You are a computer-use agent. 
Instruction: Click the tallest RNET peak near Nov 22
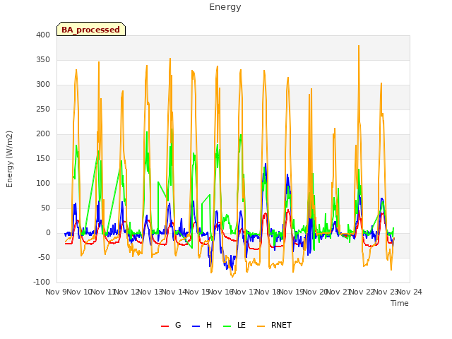pyautogui.click(x=359, y=46)
